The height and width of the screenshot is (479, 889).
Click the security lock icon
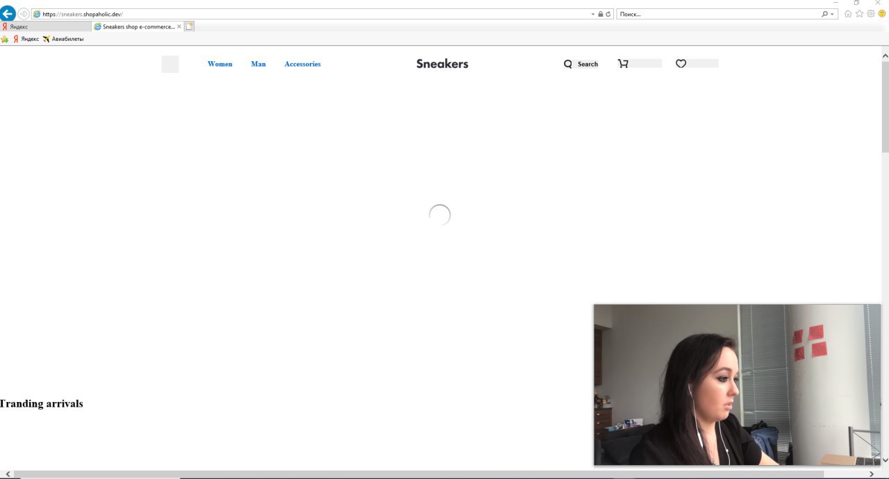tap(601, 14)
